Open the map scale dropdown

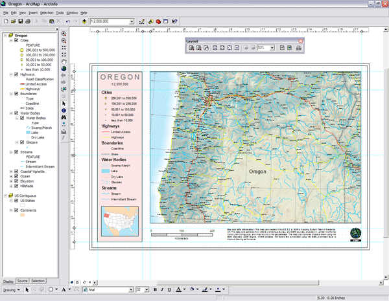pos(132,21)
